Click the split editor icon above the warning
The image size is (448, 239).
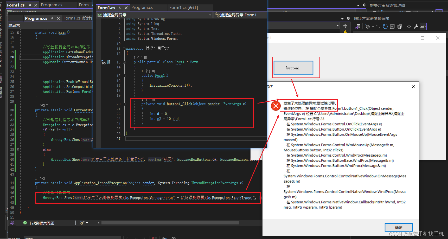point(345,26)
